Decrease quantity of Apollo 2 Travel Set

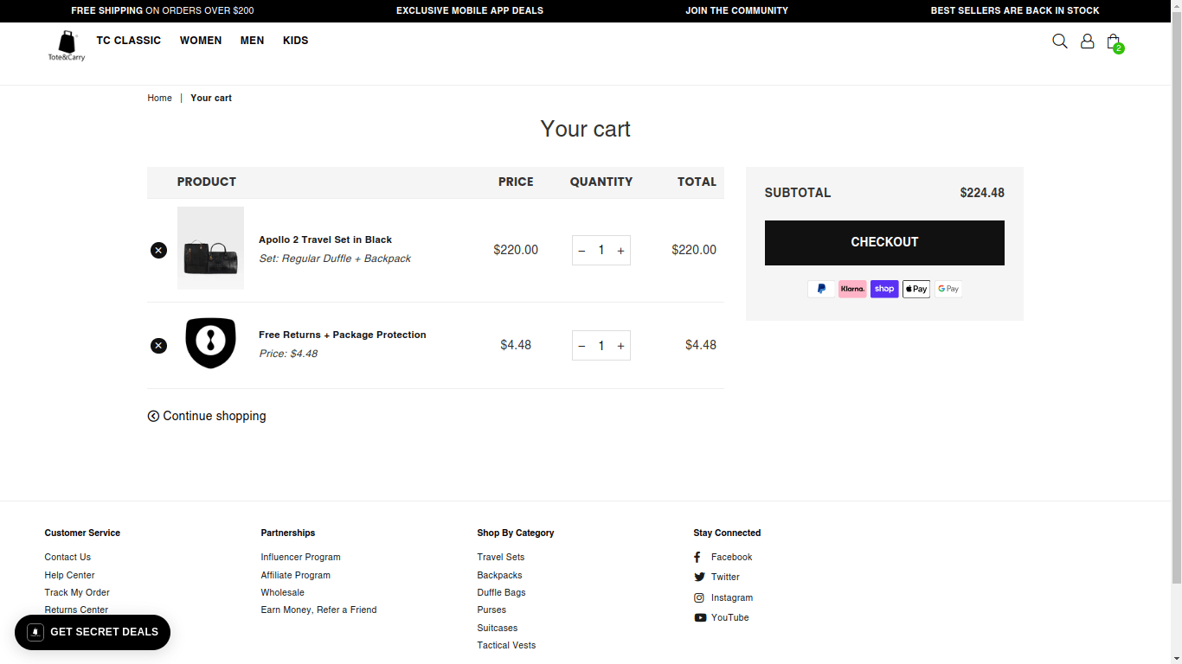[x=581, y=250]
